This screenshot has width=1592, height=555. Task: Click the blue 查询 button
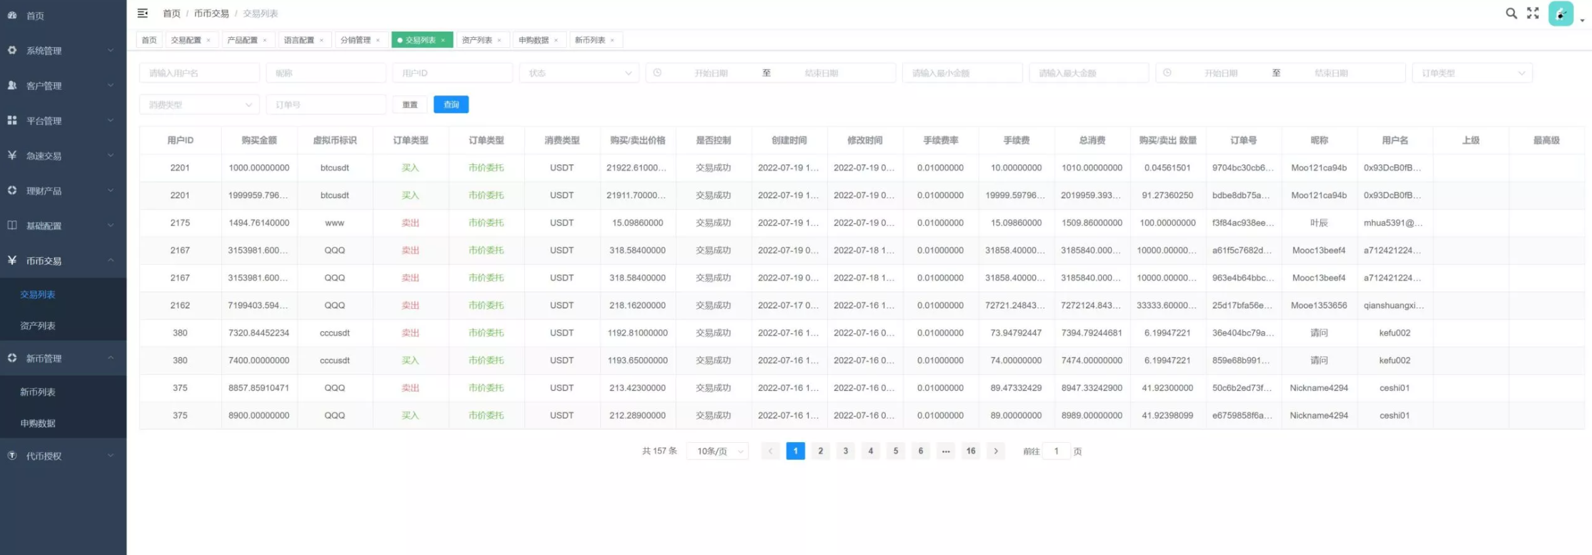click(x=451, y=105)
